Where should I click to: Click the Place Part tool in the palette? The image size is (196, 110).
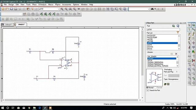click(x=194, y=25)
